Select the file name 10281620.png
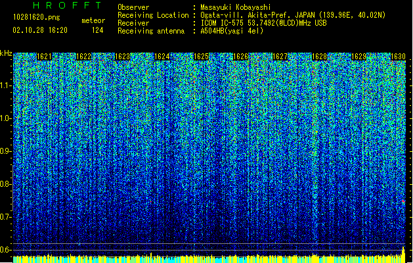 (37, 17)
